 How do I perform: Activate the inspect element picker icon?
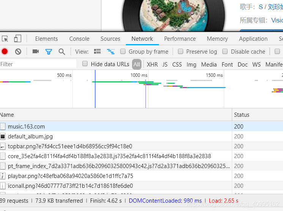[5, 39]
